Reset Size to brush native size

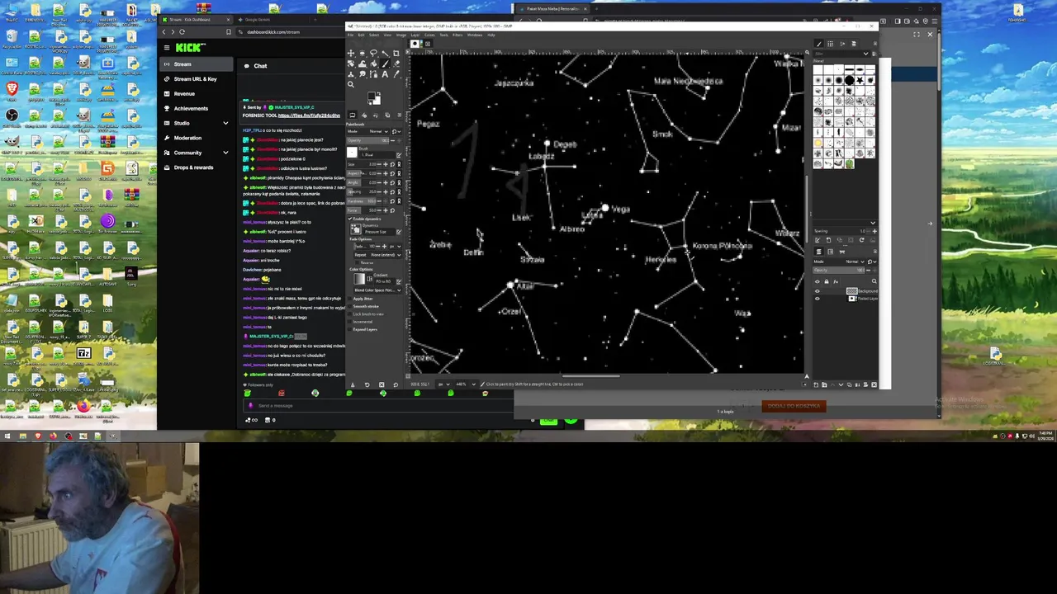[x=392, y=164]
